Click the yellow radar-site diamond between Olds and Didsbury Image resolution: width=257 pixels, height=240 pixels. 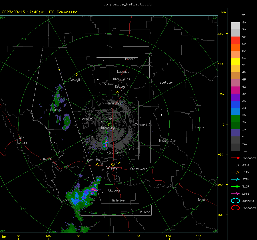[109, 124]
